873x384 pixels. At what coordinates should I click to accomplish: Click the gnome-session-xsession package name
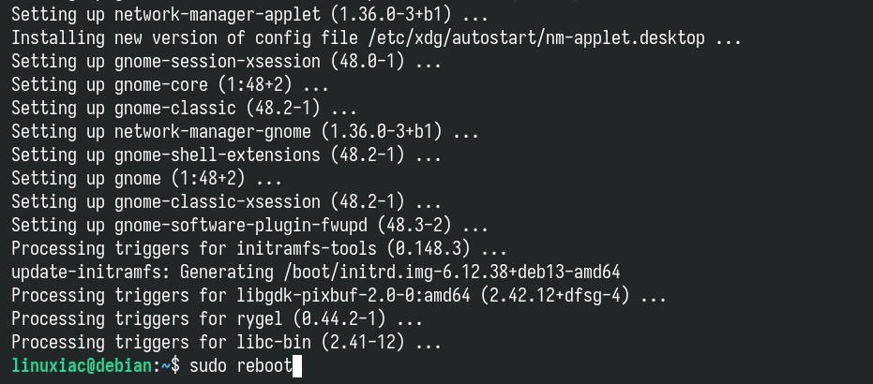pyautogui.click(x=218, y=62)
